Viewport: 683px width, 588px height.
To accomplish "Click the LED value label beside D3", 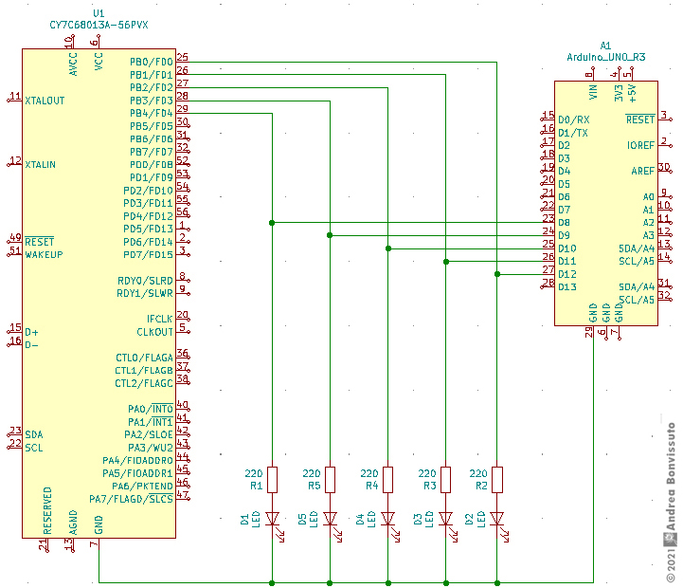I will pos(429,519).
